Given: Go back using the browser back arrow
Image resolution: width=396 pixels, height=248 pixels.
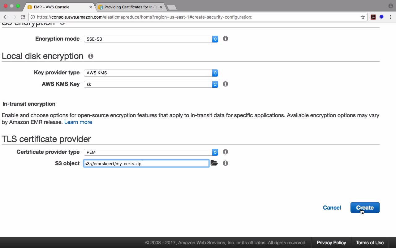Looking at the screenshot, I should [x=5, y=17].
